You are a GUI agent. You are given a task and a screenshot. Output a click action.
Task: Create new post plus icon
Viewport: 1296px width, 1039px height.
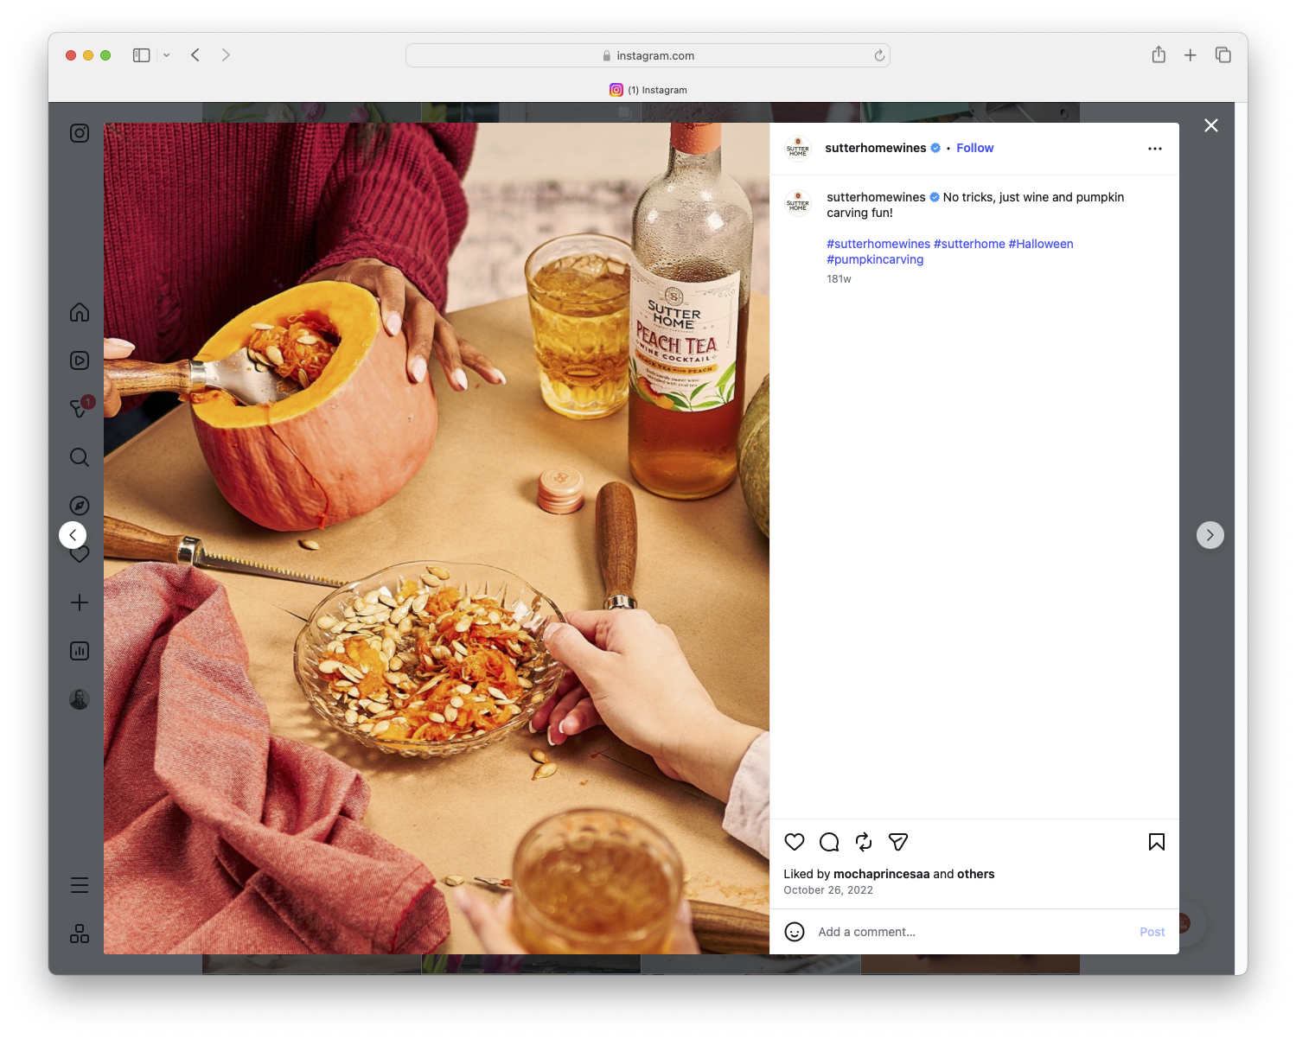pyautogui.click(x=80, y=602)
